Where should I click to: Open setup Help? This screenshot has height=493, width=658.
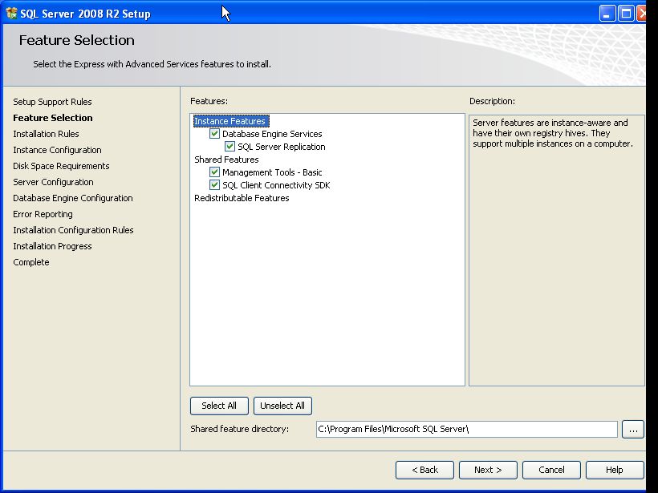pyautogui.click(x=615, y=470)
